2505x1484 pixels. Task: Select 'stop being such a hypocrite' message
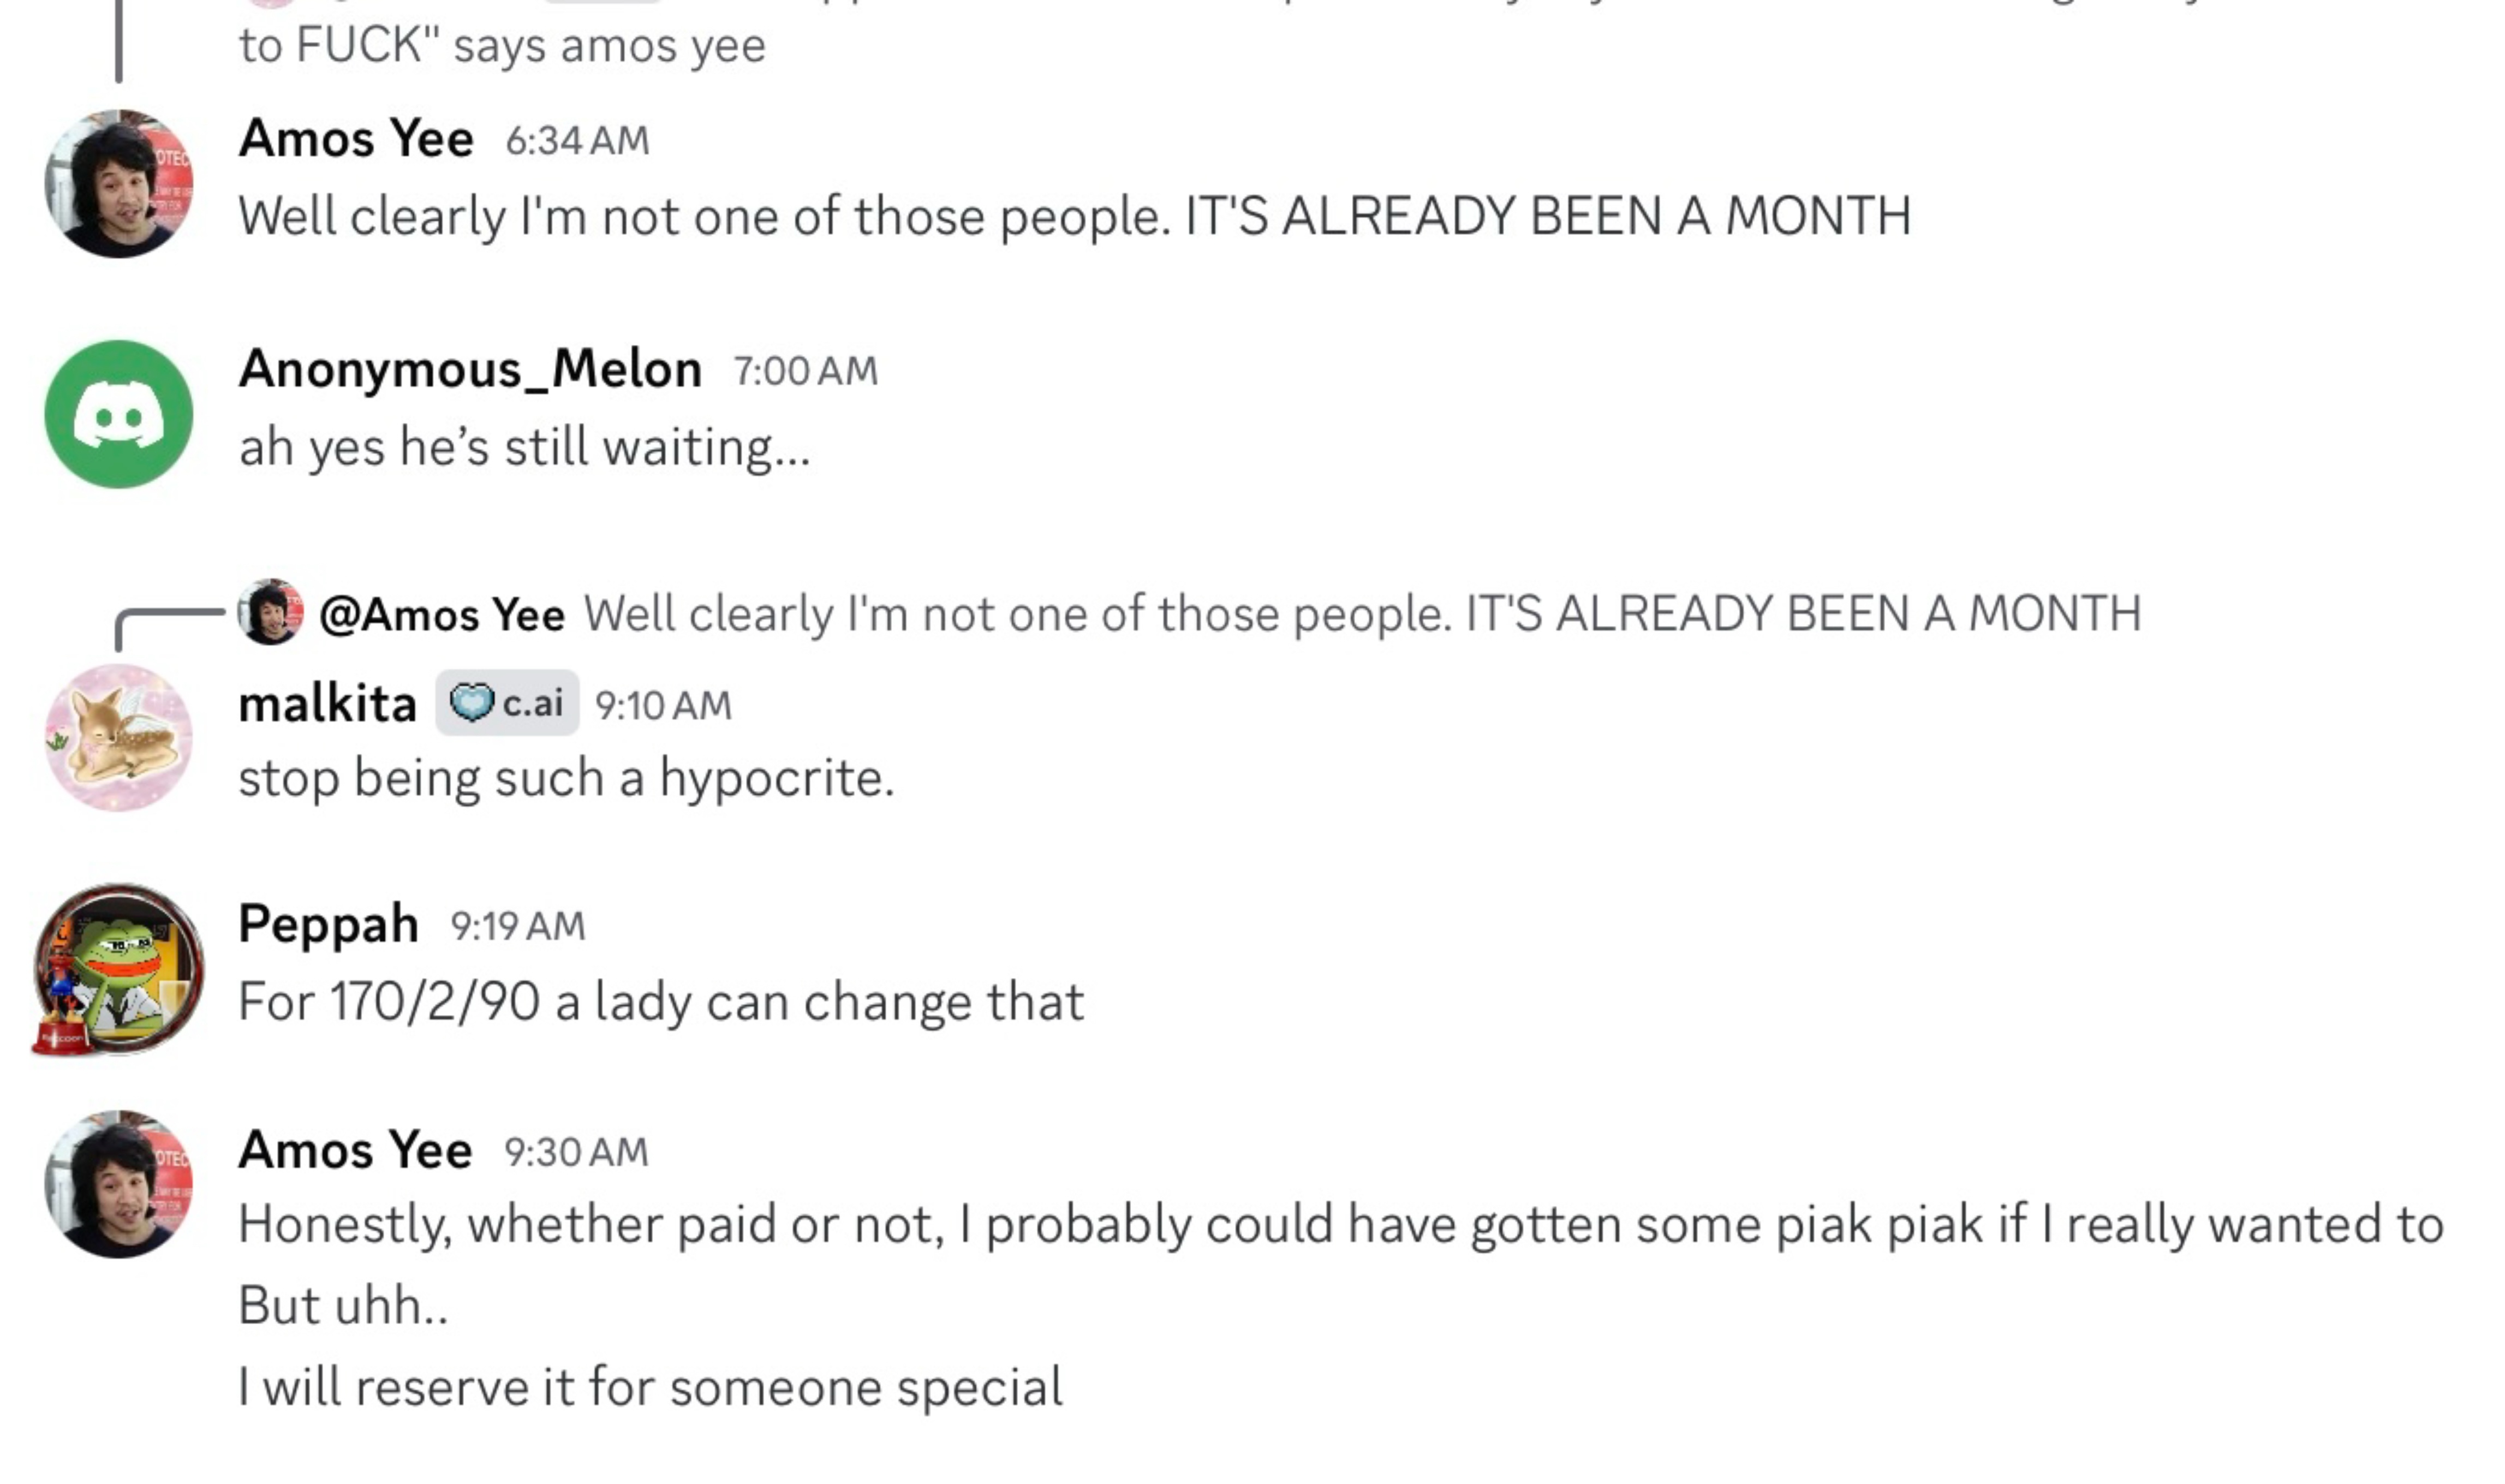point(566,778)
